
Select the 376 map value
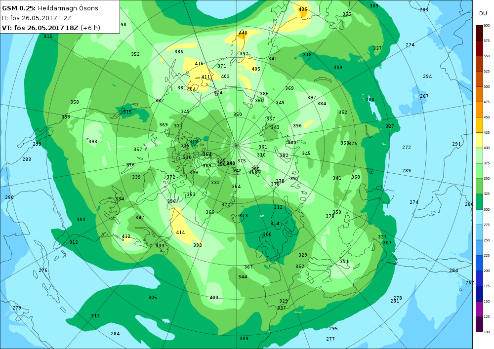(130, 165)
